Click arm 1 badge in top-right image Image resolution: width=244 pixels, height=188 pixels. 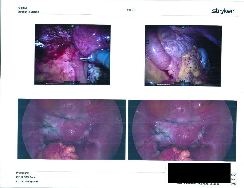pos(219,42)
